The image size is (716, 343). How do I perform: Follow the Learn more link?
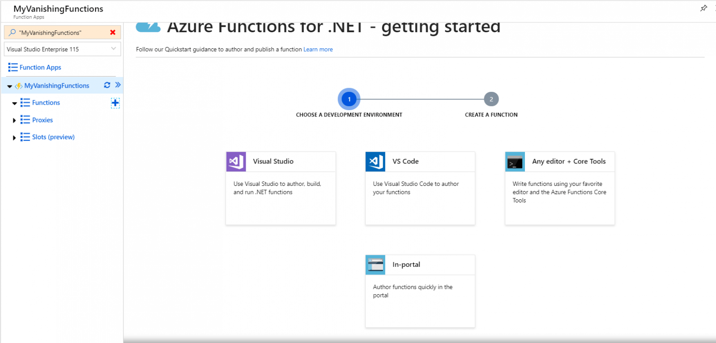click(x=318, y=49)
